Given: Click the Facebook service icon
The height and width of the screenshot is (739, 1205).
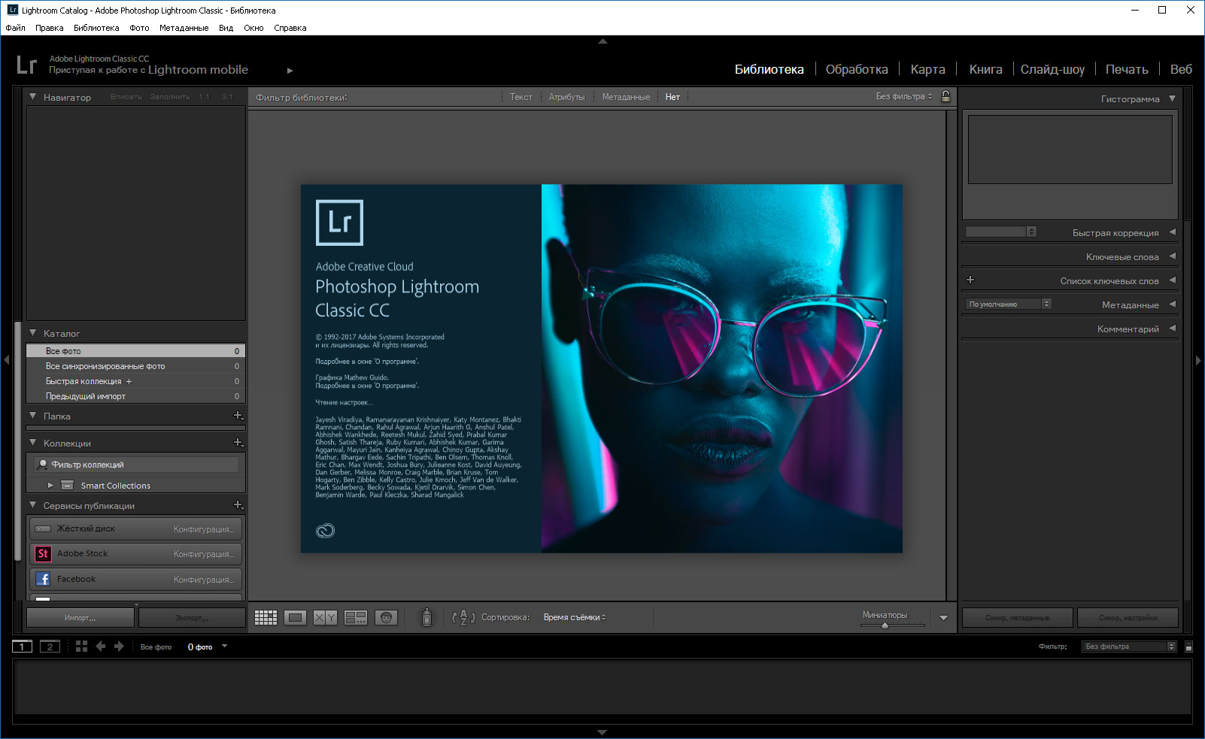Looking at the screenshot, I should click(x=43, y=579).
